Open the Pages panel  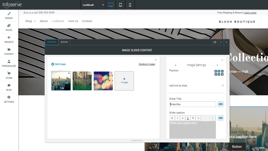click(9, 28)
